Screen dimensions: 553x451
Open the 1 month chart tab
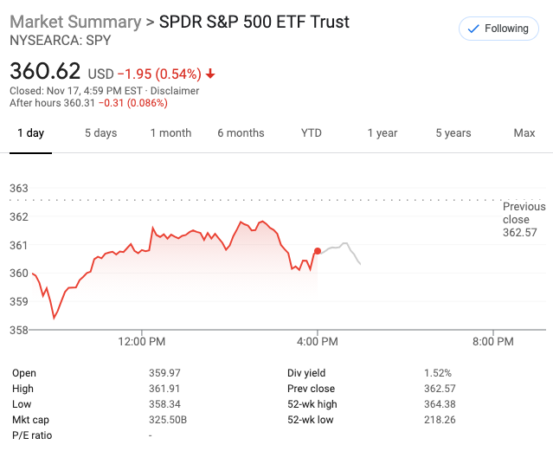point(170,133)
